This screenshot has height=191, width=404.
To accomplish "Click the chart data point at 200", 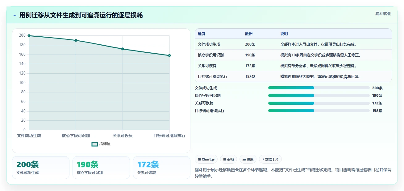I will pos(29,36).
